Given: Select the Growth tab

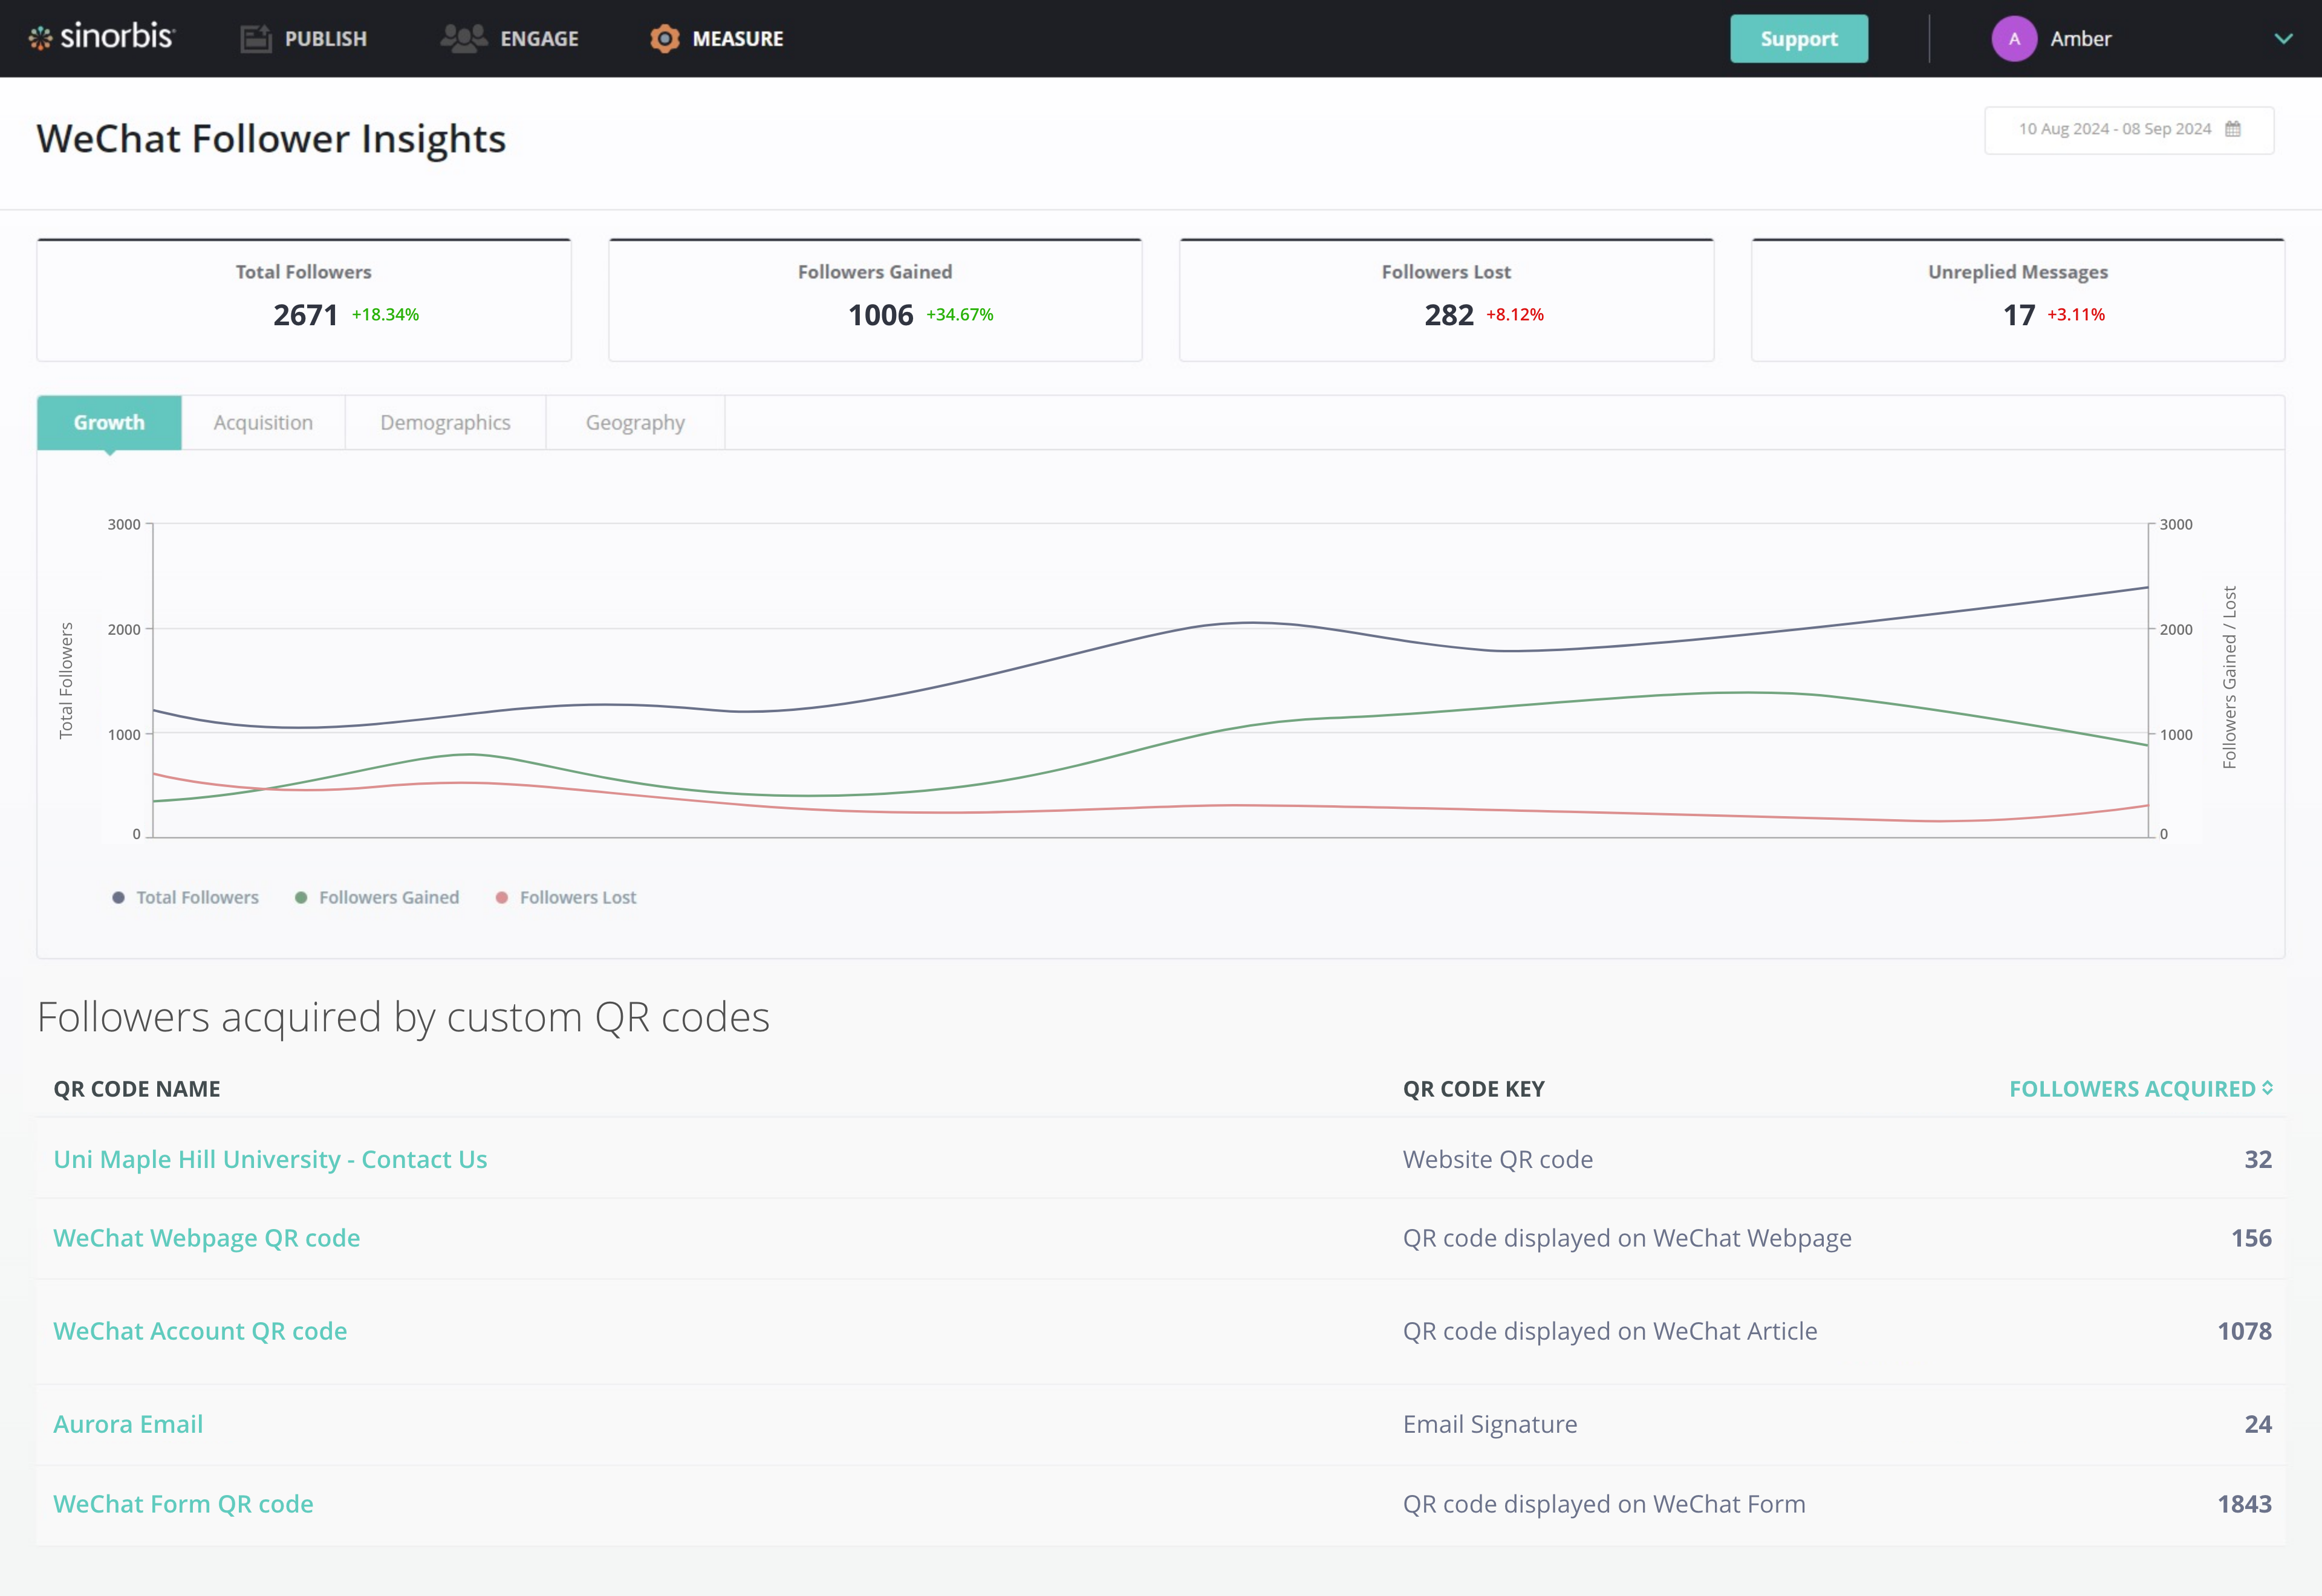Looking at the screenshot, I should tap(109, 422).
